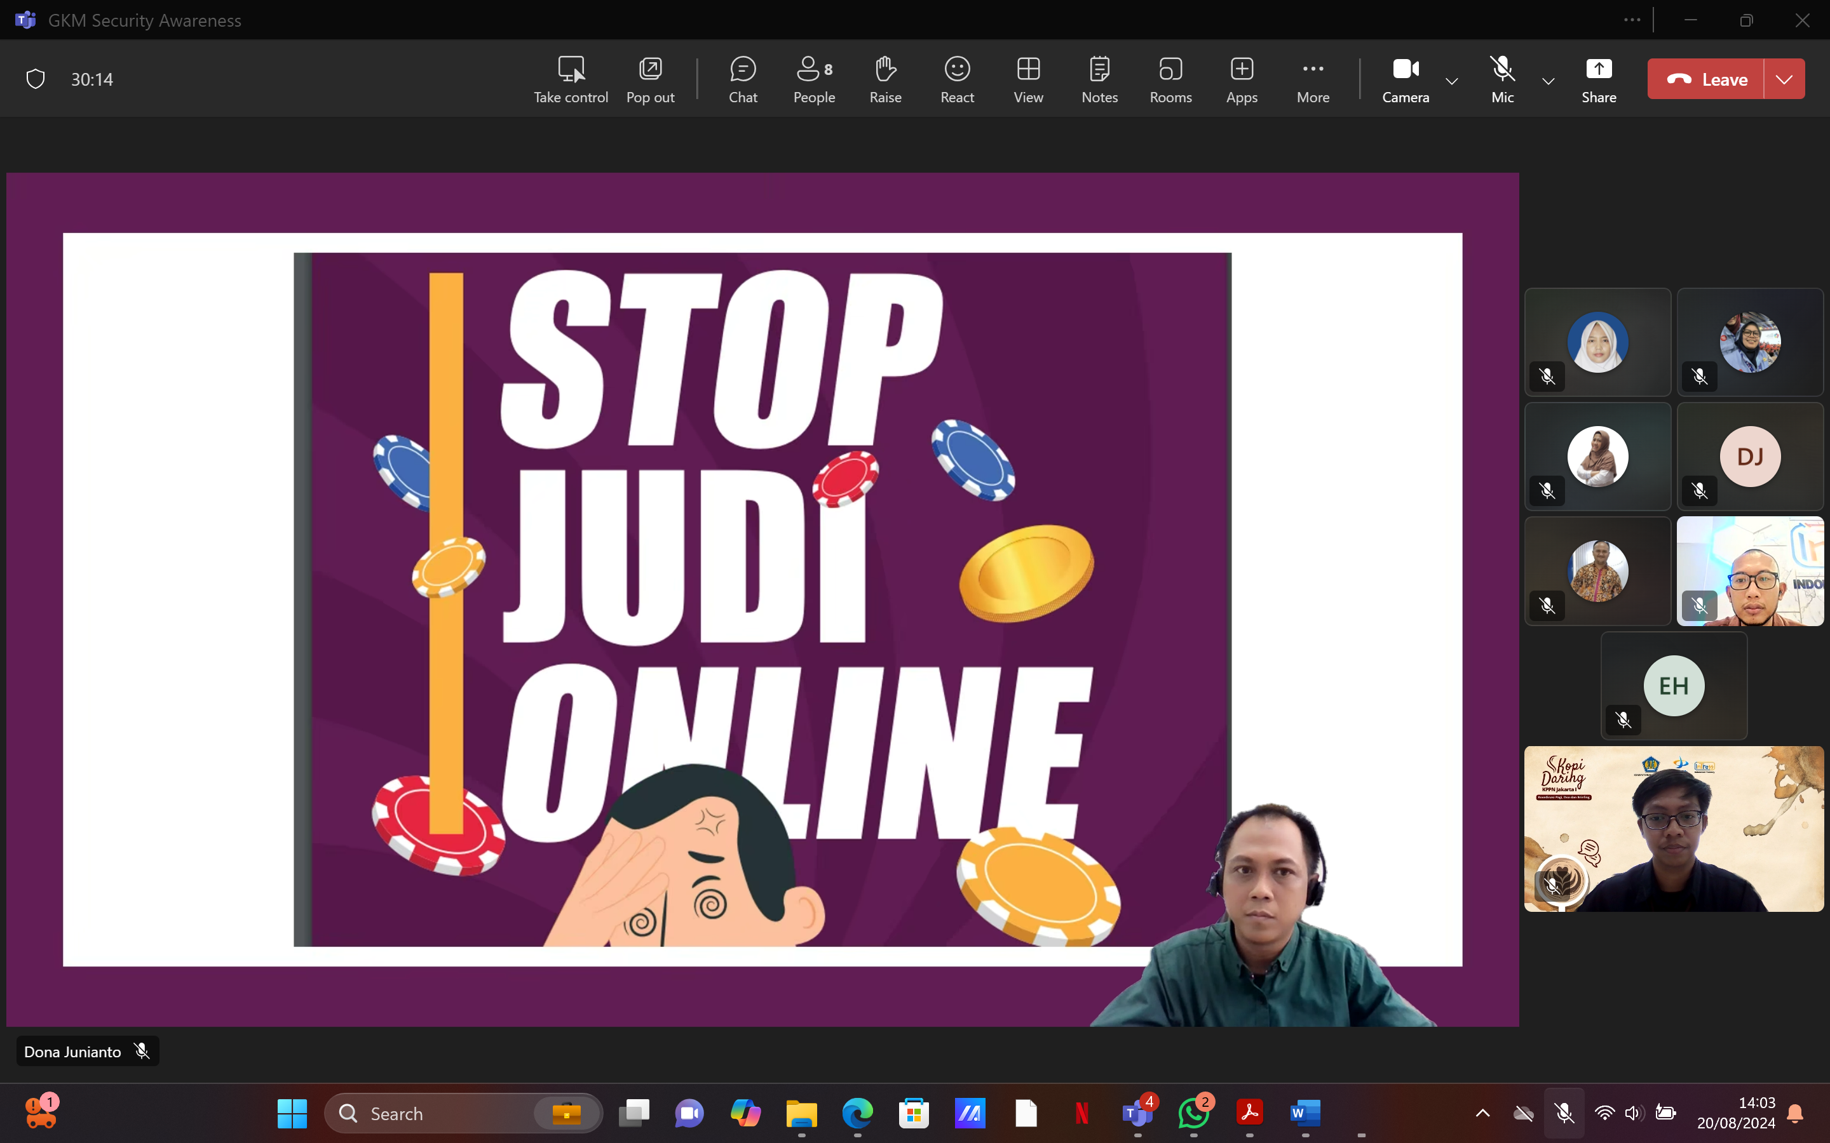
Task: Raise your hand in the meeting
Action: [x=884, y=79]
